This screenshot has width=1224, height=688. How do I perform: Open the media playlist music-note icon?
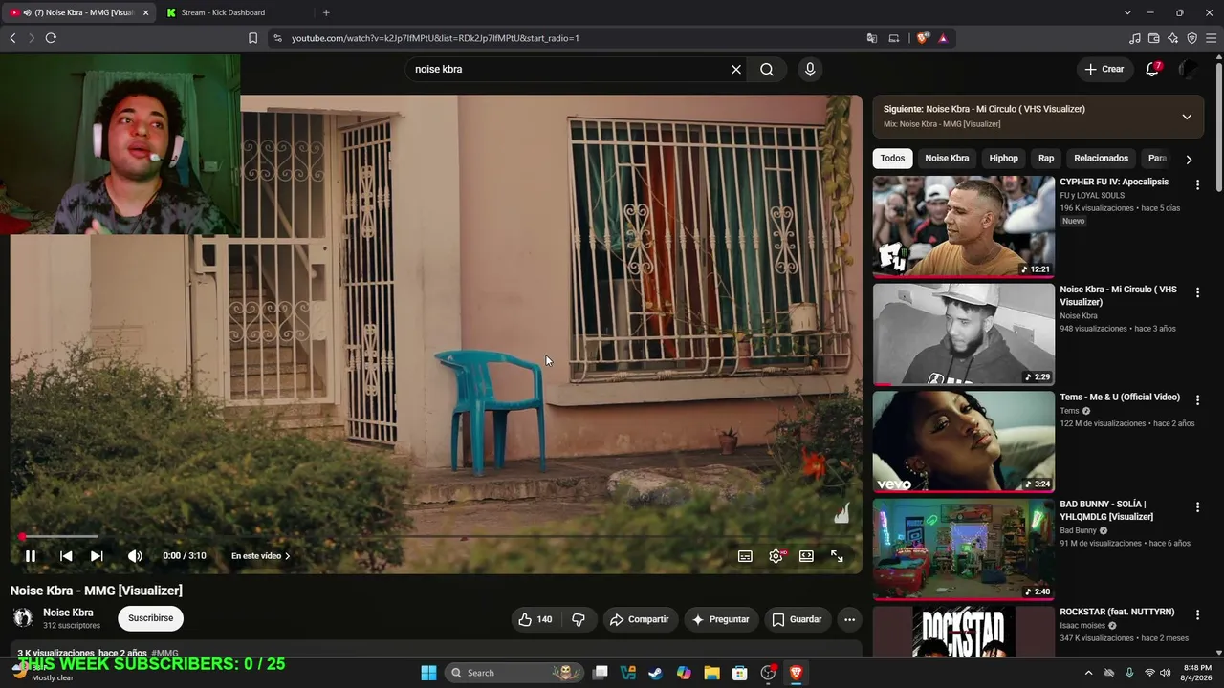coord(1135,38)
